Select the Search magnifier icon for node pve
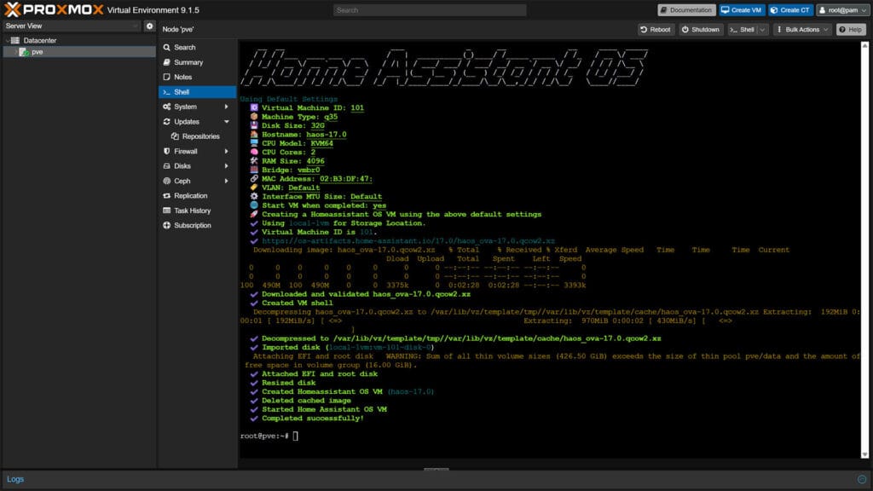873x491 pixels. [x=169, y=48]
